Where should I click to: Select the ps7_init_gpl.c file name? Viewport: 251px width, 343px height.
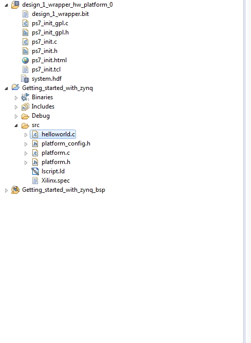[50, 23]
